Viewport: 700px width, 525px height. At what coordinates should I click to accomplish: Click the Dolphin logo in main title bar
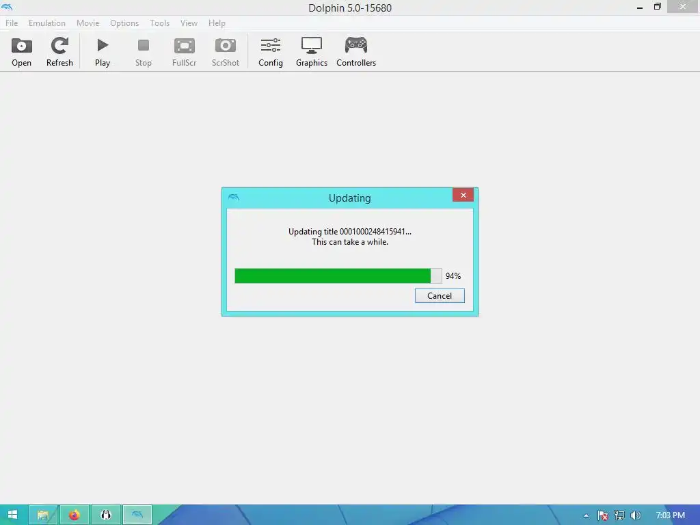click(7, 7)
